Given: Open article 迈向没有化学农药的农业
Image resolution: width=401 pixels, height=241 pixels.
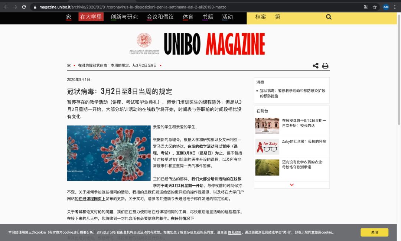Looking at the screenshot, I should [x=303, y=164].
